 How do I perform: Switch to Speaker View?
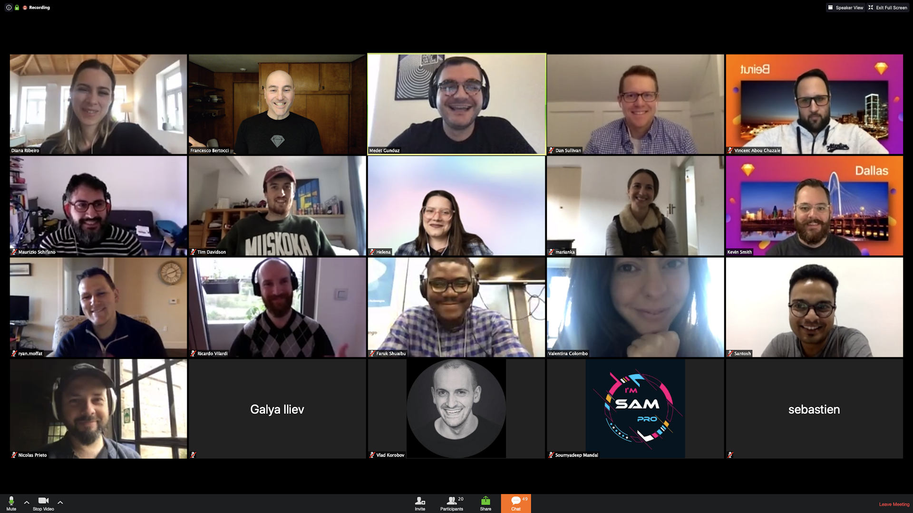845,7
